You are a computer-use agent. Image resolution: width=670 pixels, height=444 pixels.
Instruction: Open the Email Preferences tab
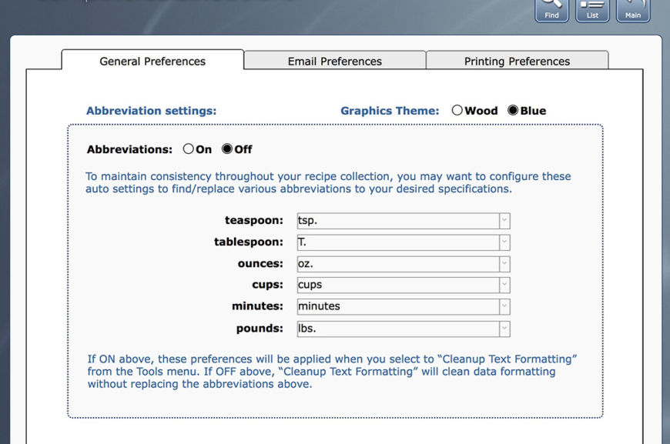click(334, 61)
